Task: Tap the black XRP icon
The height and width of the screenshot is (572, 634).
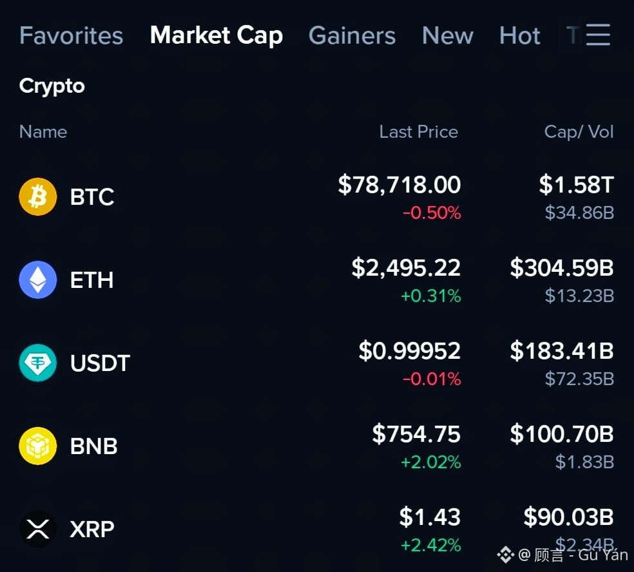Action: [38, 529]
